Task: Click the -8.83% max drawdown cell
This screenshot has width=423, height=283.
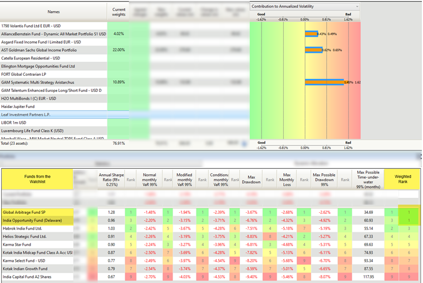Action: (252, 237)
